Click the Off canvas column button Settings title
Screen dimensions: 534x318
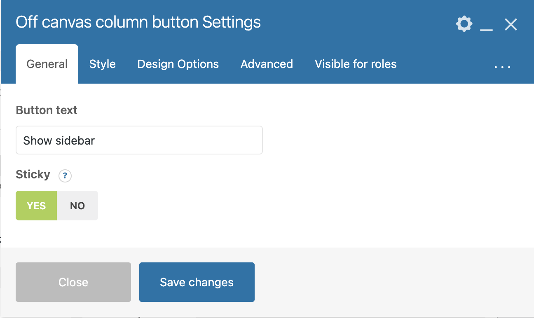click(x=138, y=22)
